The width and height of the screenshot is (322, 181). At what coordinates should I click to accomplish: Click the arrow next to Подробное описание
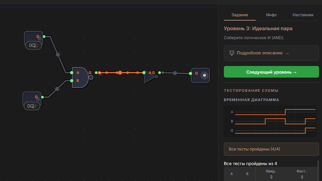pos(287,53)
